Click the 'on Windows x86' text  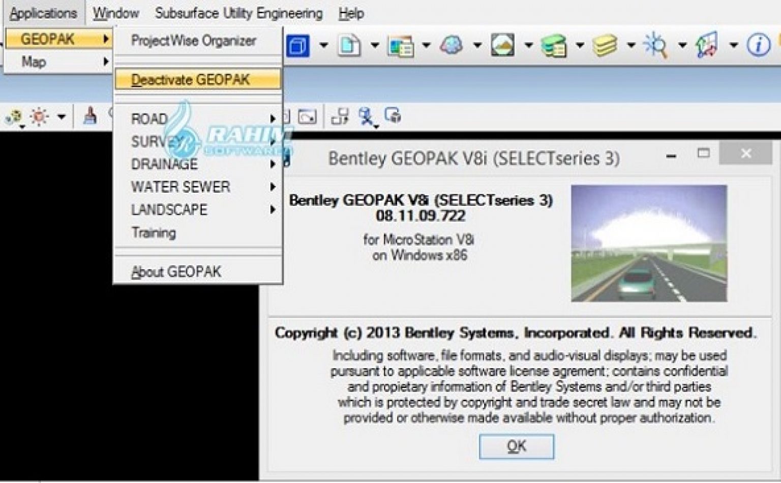[x=419, y=255]
